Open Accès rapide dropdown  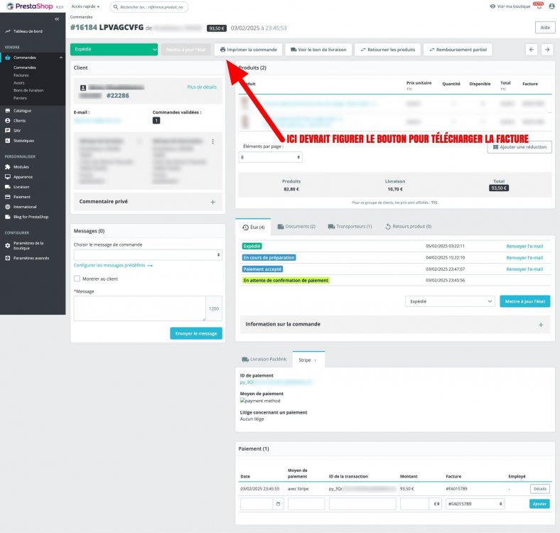coord(85,6)
